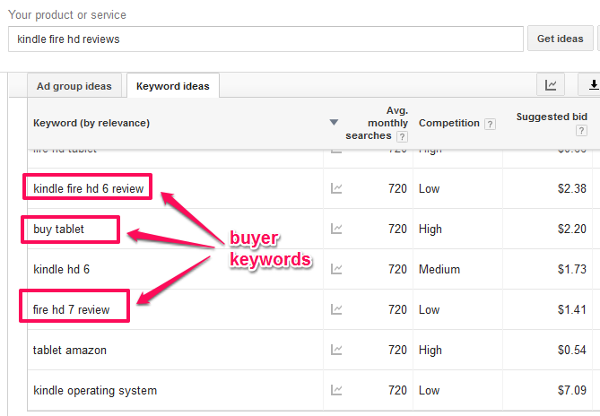Click the 'Your product or service' search field
600x416 pixels.
pyautogui.click(x=265, y=39)
